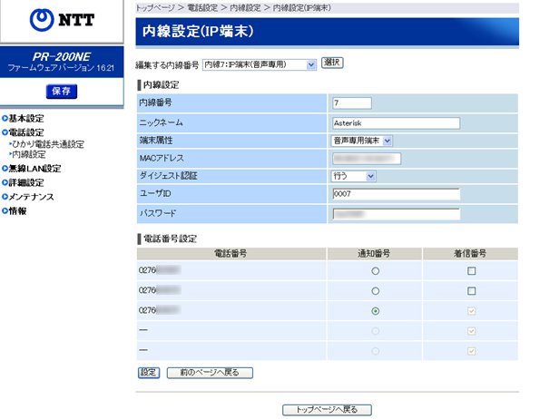Click the 設定 apply button

tap(149, 373)
